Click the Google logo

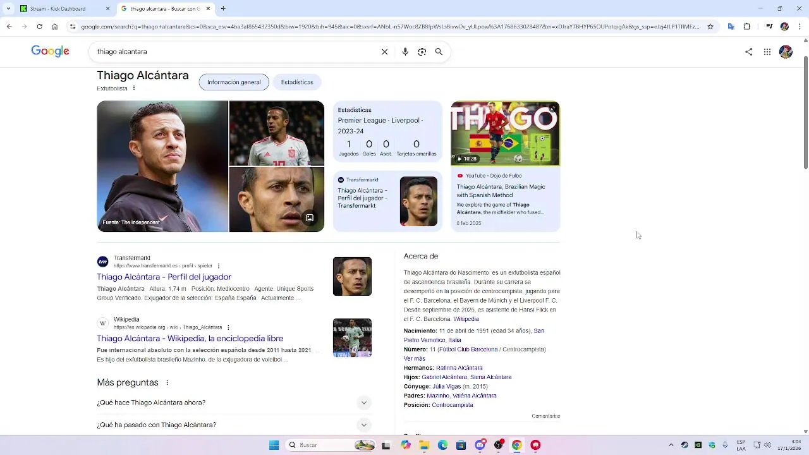click(x=50, y=52)
